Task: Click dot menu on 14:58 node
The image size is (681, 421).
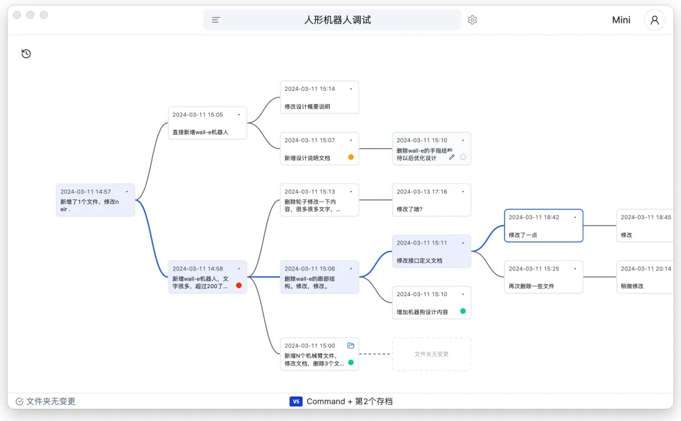Action: pyautogui.click(x=239, y=268)
